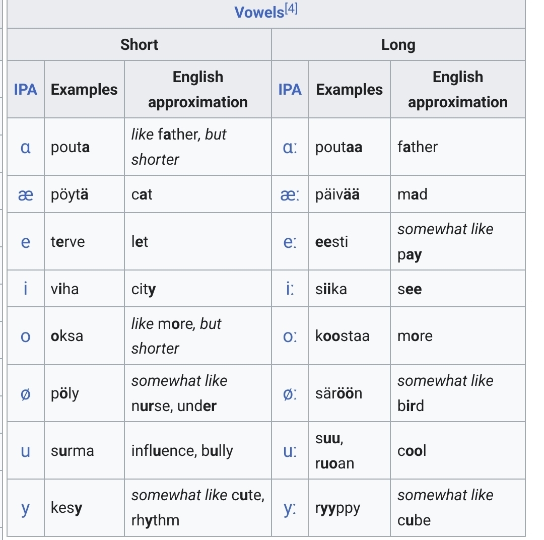Select the short i IPA symbol link

(25, 289)
